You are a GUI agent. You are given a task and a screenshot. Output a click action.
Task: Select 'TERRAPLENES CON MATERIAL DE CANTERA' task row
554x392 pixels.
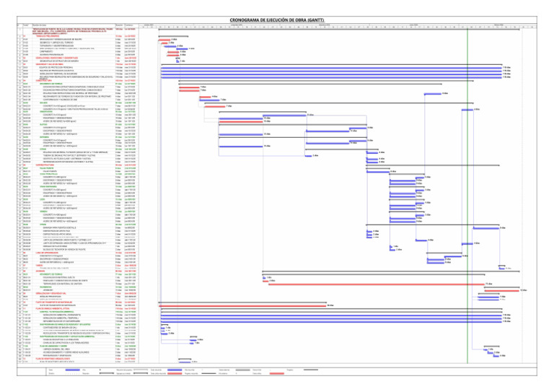point(78,284)
